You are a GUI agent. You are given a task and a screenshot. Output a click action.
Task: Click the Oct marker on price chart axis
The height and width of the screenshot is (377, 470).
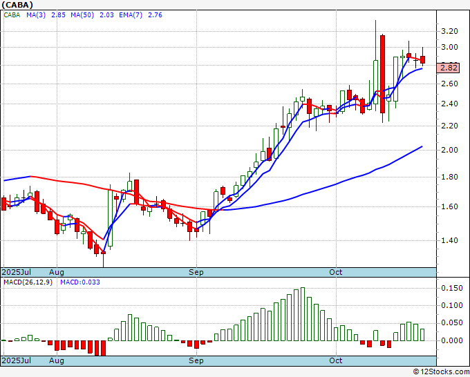coord(336,272)
